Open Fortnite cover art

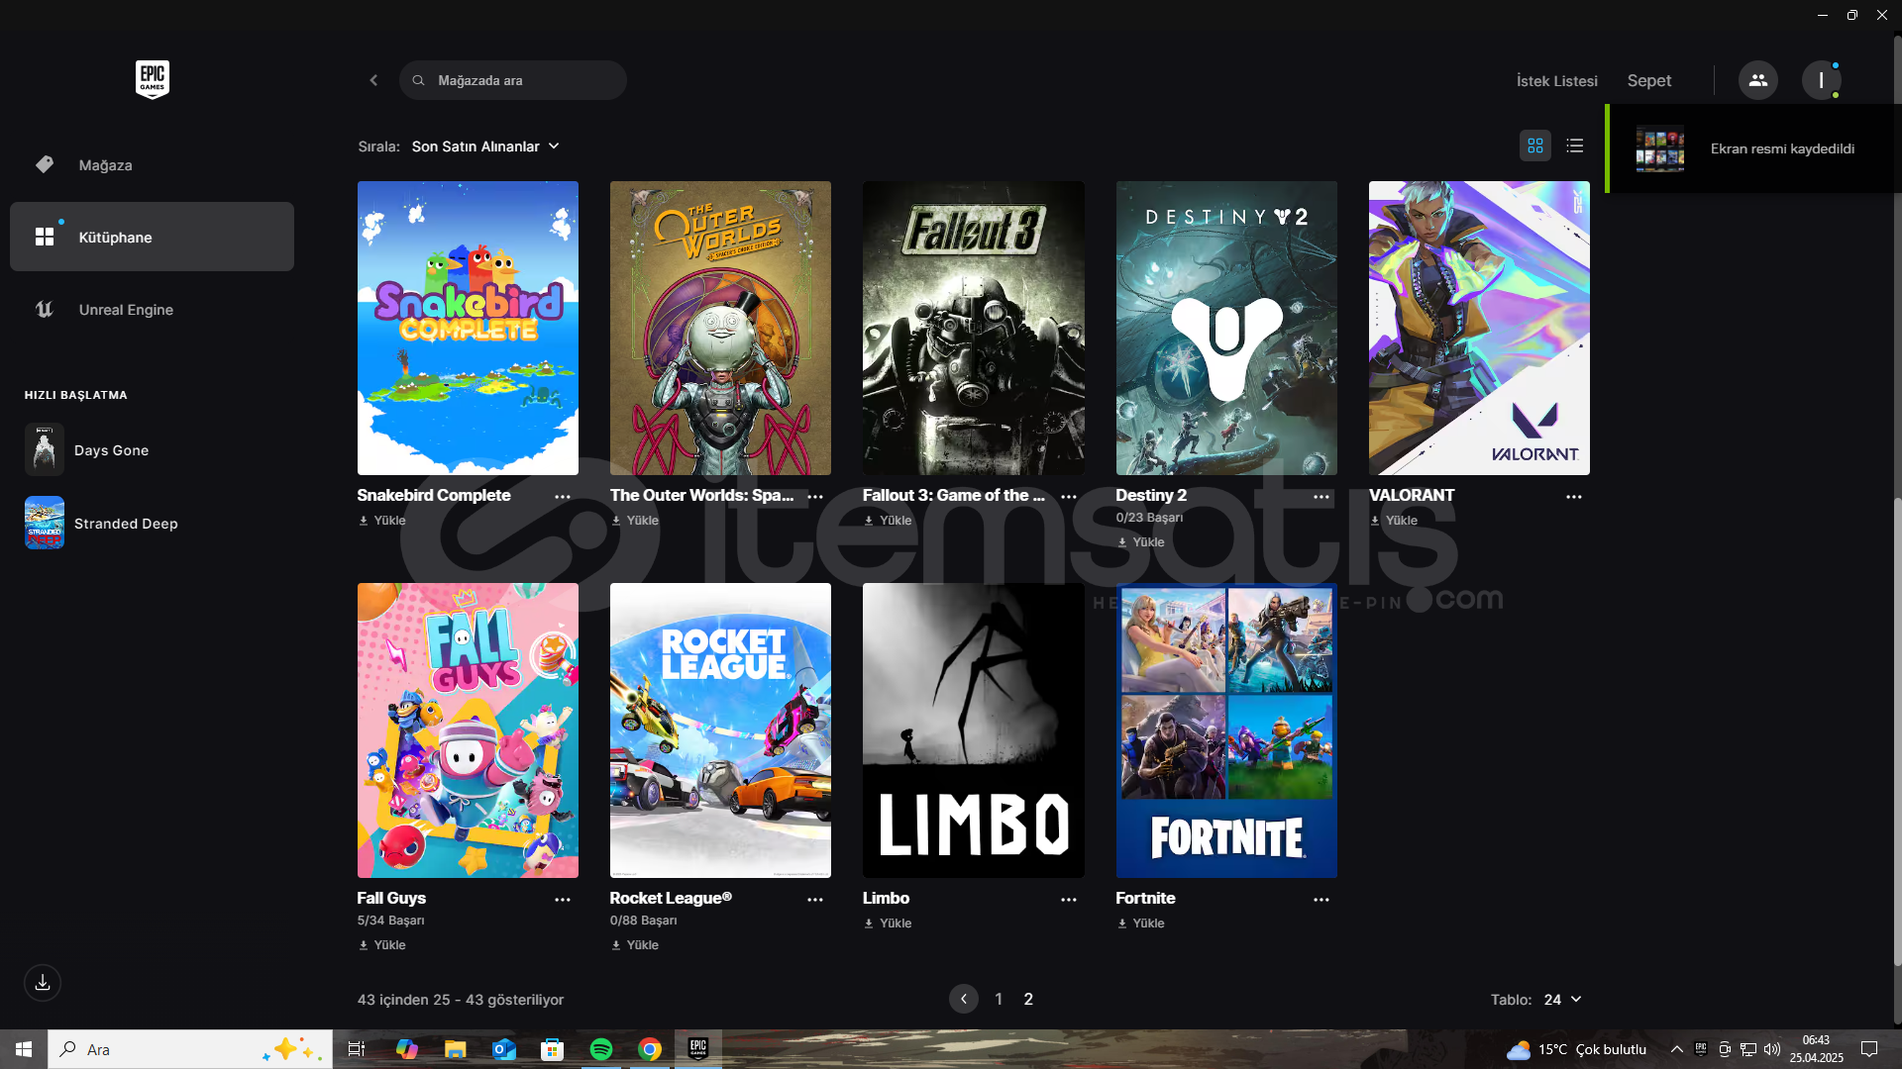(1226, 730)
